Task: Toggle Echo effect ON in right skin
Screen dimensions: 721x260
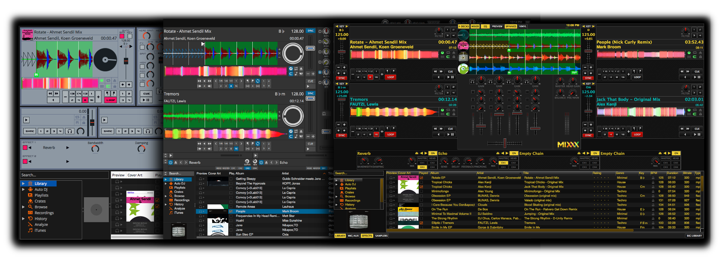Action: pyautogui.click(x=514, y=153)
